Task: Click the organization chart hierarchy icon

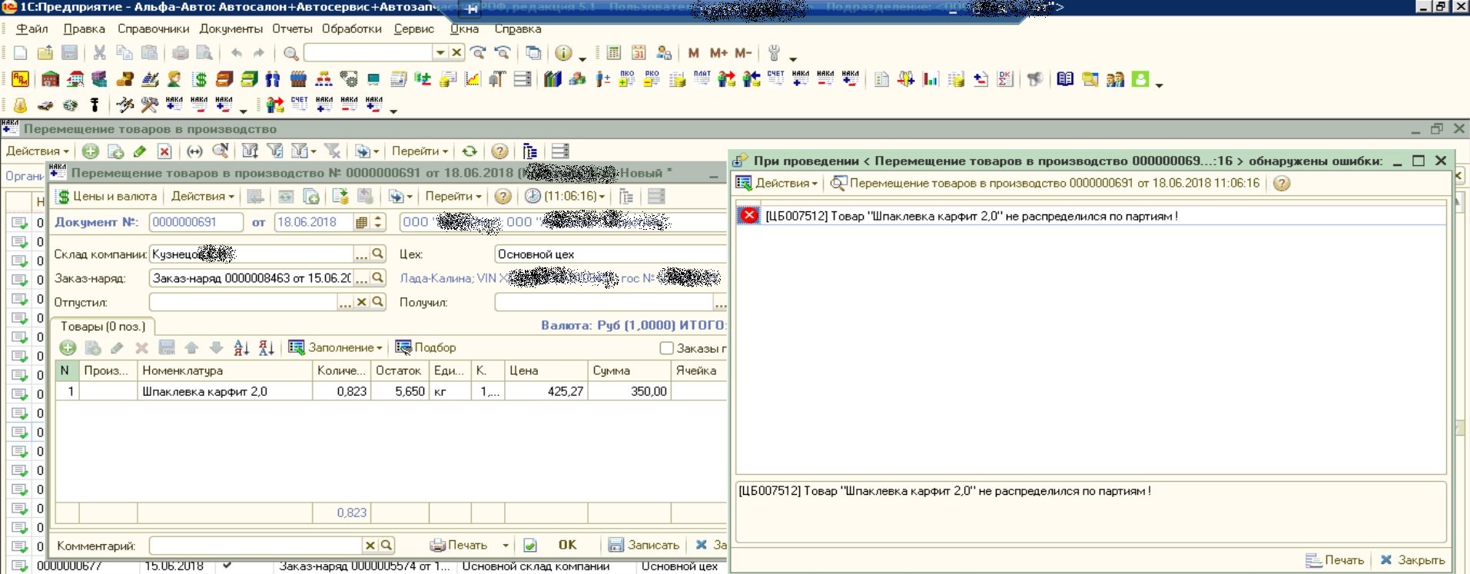Action: pyautogui.click(x=324, y=79)
